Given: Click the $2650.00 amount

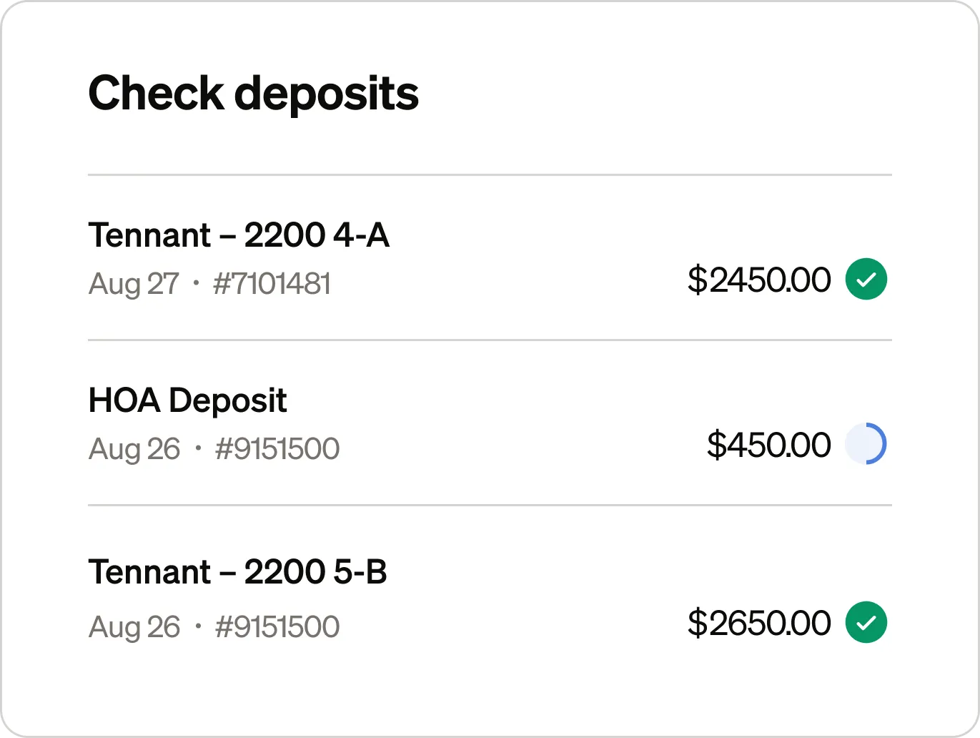Looking at the screenshot, I should [x=758, y=623].
